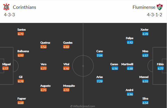
Task: Click the Corinthians 4-3-3 formation label
Action: pyautogui.click(x=9, y=15)
